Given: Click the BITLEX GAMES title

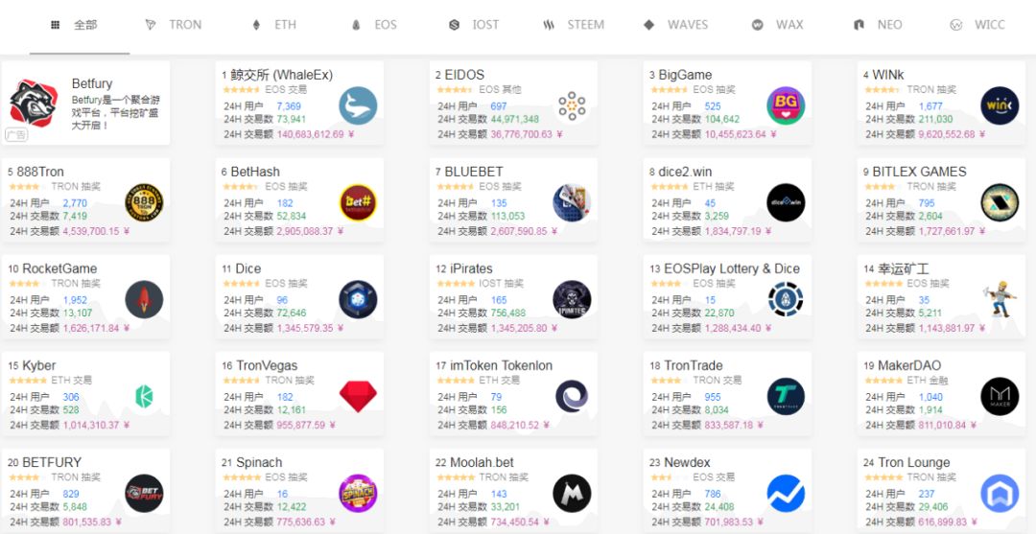Looking at the screenshot, I should (919, 172).
